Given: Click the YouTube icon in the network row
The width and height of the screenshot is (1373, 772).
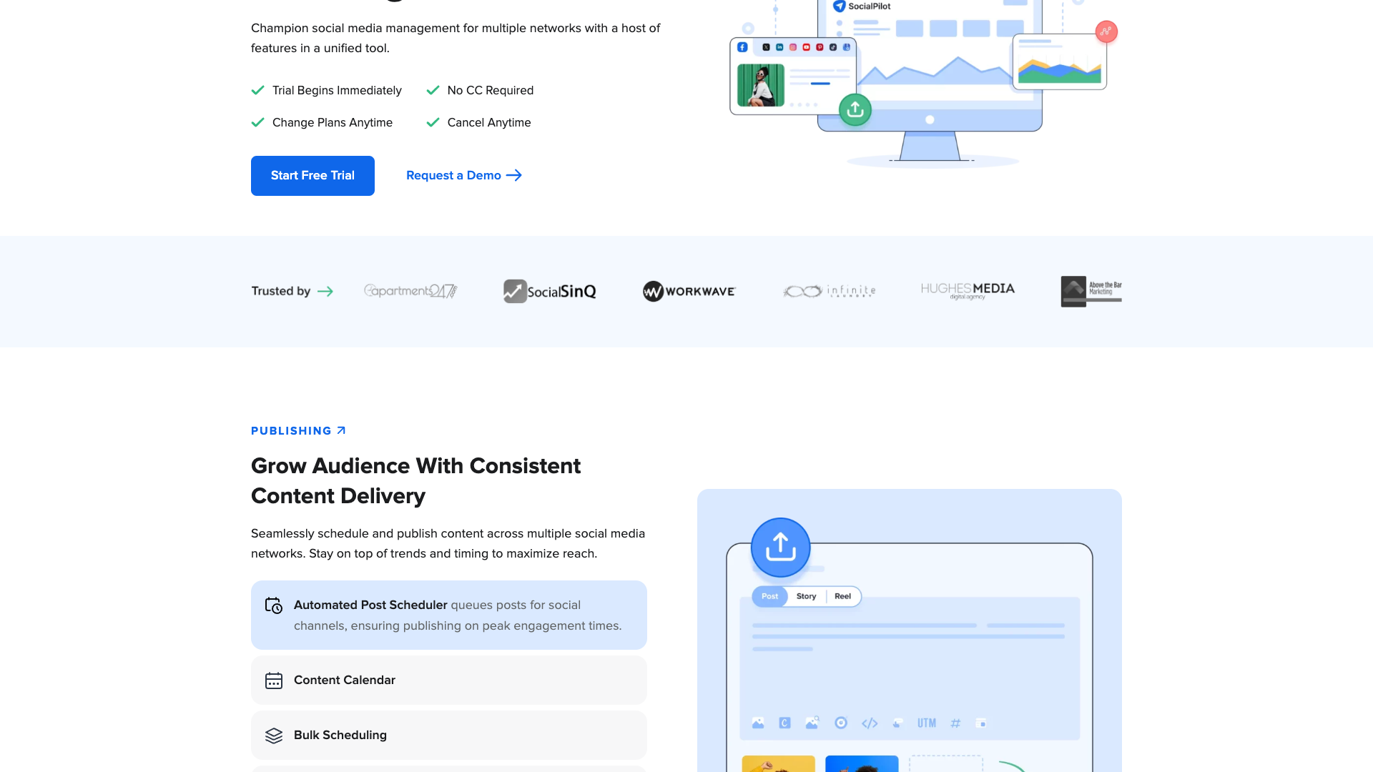Looking at the screenshot, I should click(806, 46).
